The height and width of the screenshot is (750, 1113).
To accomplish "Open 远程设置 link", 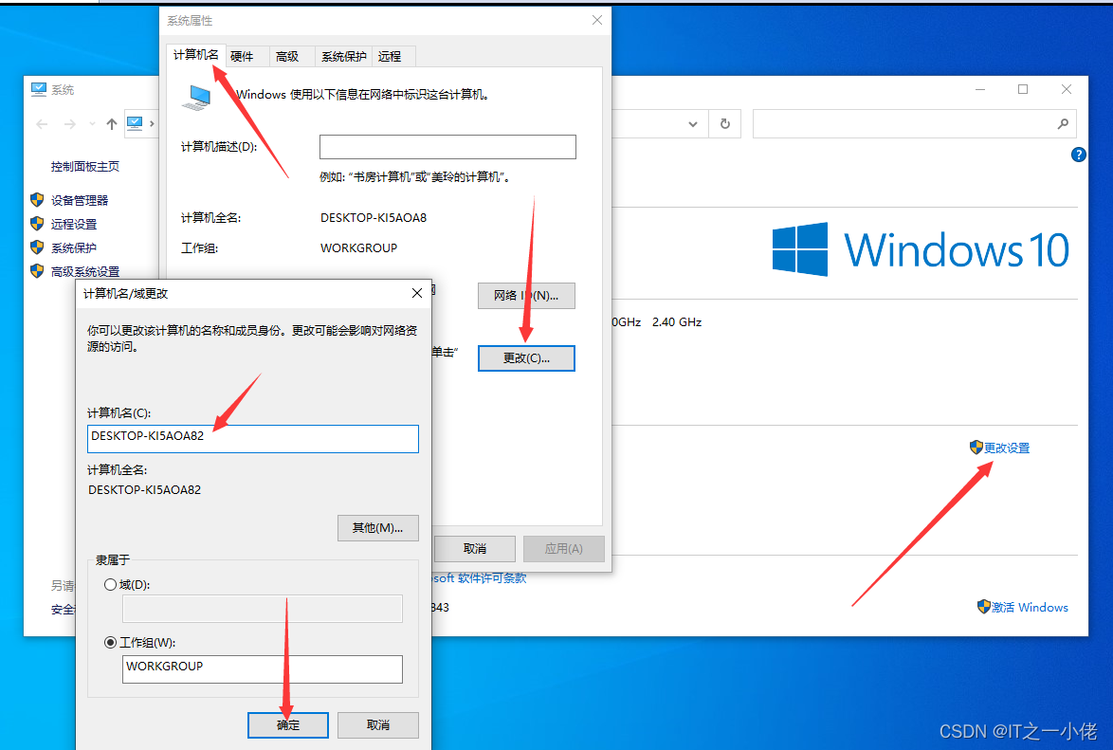I will 74,224.
